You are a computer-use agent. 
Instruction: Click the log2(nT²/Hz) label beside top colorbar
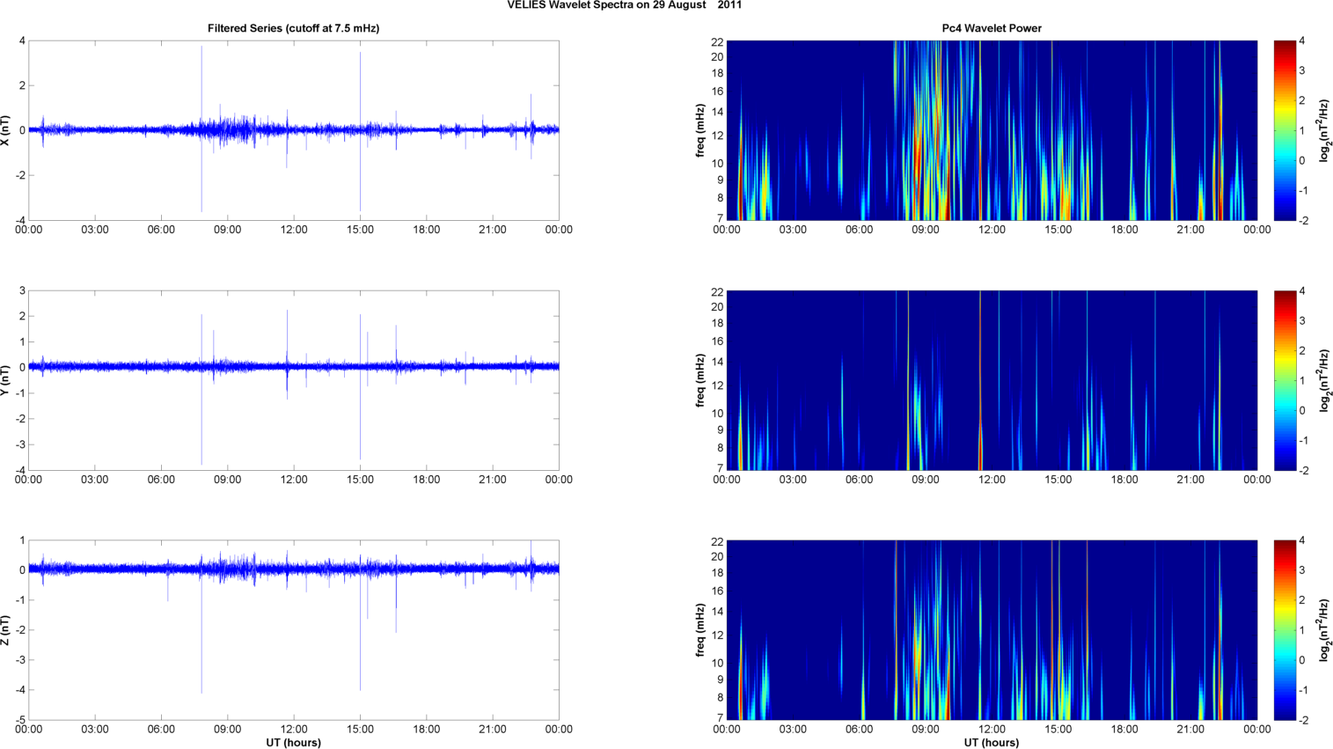point(1323,130)
